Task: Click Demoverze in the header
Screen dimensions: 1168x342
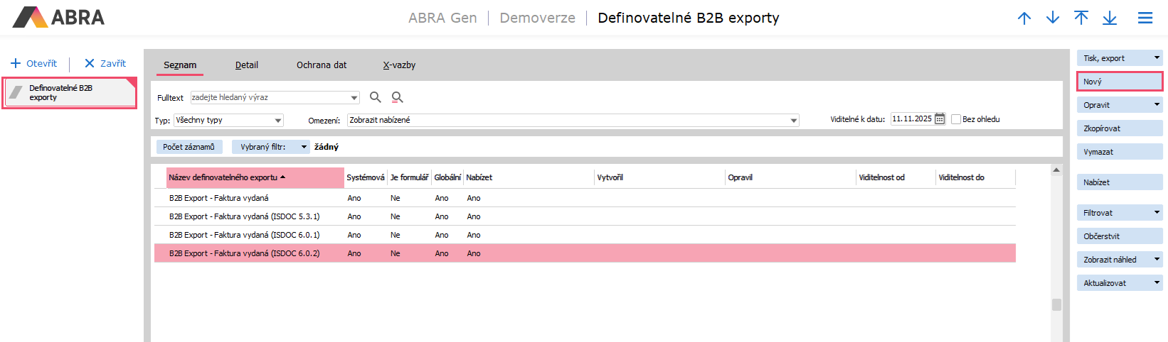Action: pos(537,18)
